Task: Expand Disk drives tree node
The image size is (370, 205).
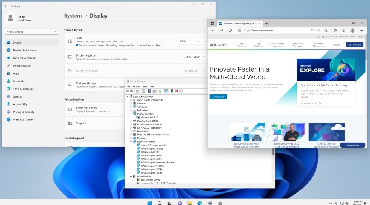Action: pyautogui.click(x=131, y=110)
